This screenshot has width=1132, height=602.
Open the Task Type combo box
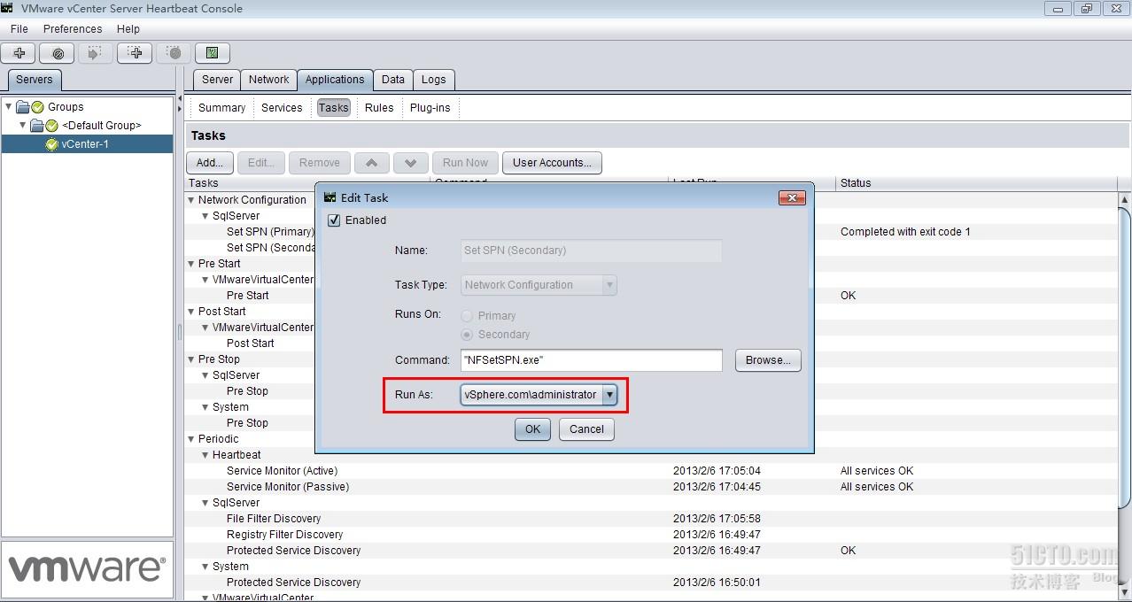click(539, 285)
